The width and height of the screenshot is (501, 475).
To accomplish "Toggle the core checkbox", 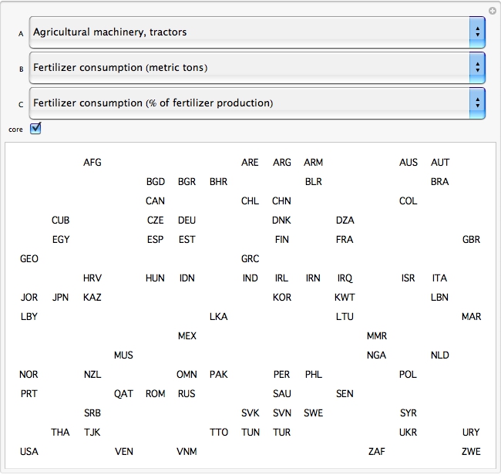I will point(35,128).
